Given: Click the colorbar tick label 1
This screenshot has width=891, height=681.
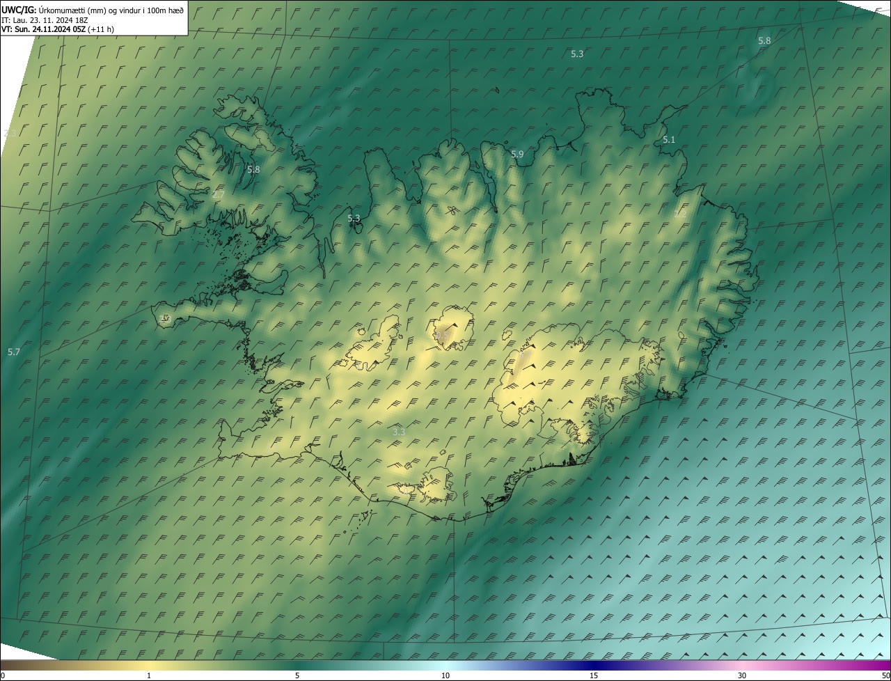Looking at the screenshot, I should [x=149, y=675].
